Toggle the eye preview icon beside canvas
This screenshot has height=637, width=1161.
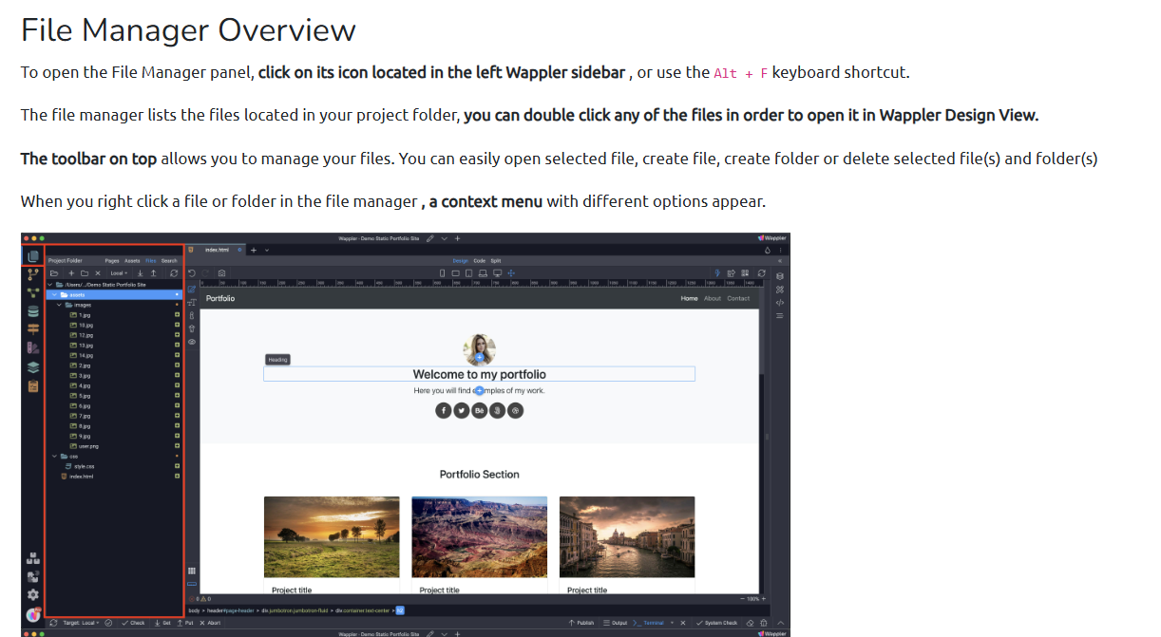coord(192,342)
